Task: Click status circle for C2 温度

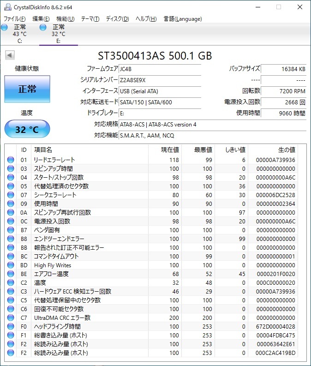Action: click(11, 282)
